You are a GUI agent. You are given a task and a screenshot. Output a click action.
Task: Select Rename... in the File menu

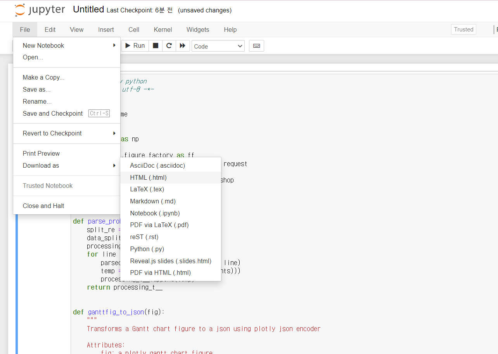67,101
